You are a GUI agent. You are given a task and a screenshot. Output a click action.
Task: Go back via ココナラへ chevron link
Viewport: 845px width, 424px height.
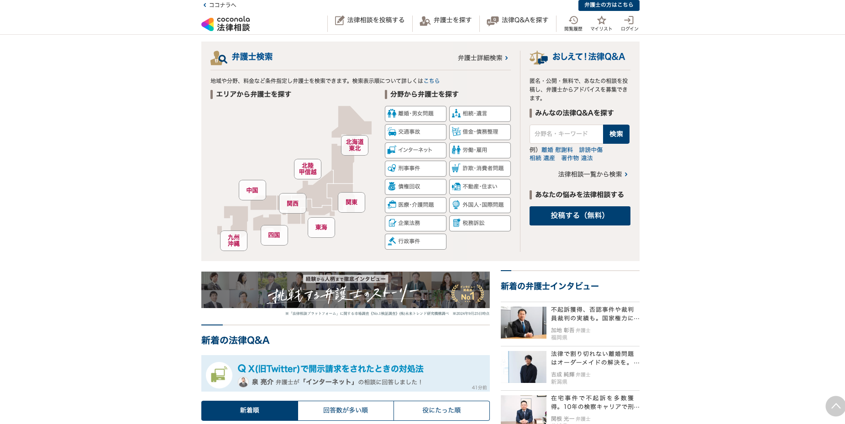(220, 5)
